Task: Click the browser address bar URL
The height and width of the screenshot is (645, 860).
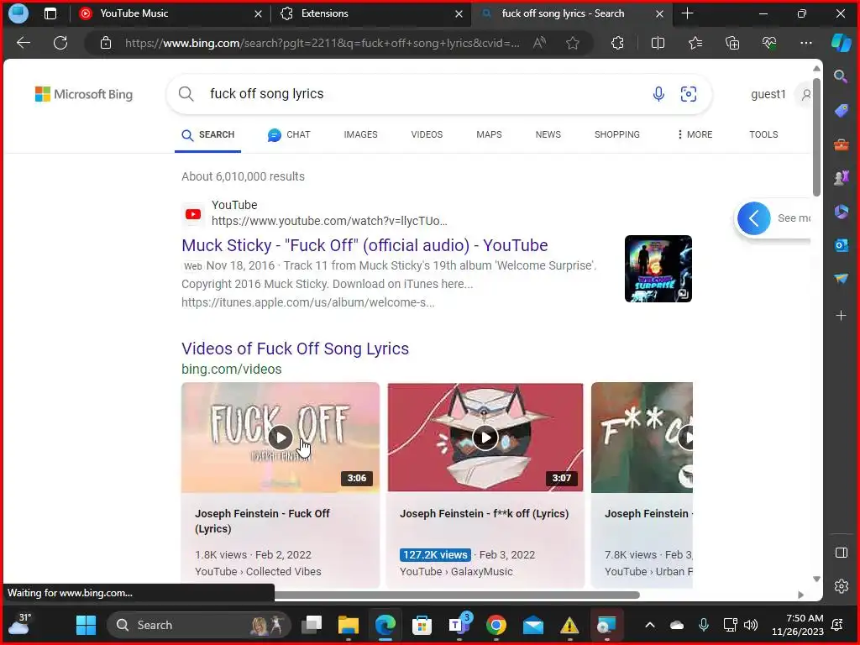Action: [322, 43]
